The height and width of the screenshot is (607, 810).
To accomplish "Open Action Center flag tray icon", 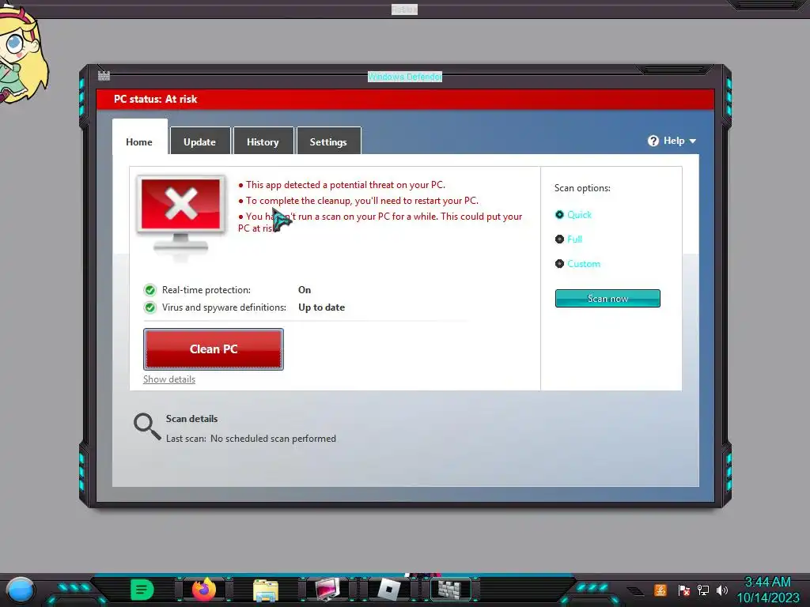I will (683, 590).
